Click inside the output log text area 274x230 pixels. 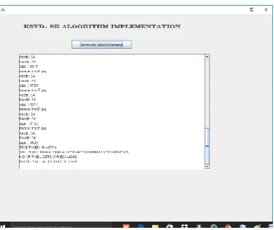pyautogui.click(x=112, y=112)
